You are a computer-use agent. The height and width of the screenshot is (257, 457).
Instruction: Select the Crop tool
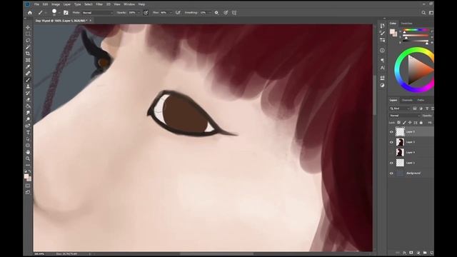[28, 54]
